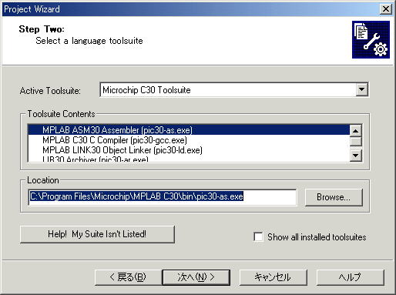The width and height of the screenshot is (396, 295).
Task: Click Help! My Suite Isn't Listed! button
Action: pos(97,234)
